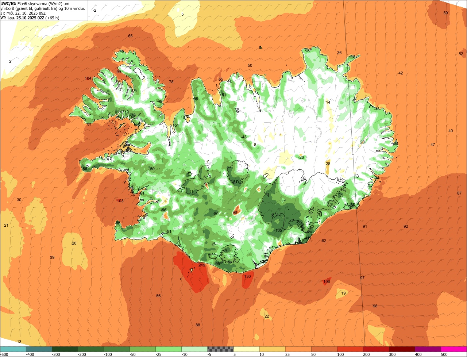Click the 52 value in northeast corner
467x357 pixels.
461,54
